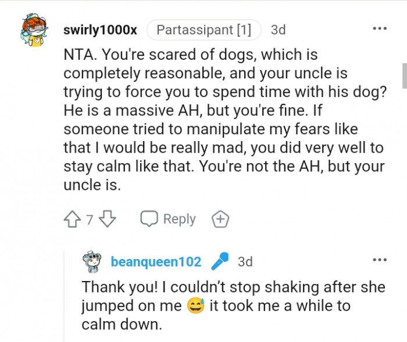Screen dimensions: 407x342
Task: Downvote swirly1000x's comment
Action: click(108, 219)
